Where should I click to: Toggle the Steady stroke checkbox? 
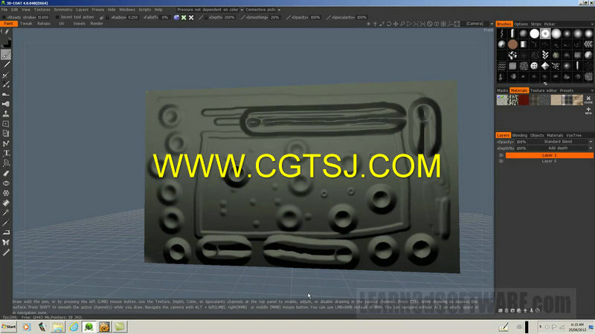4,17
